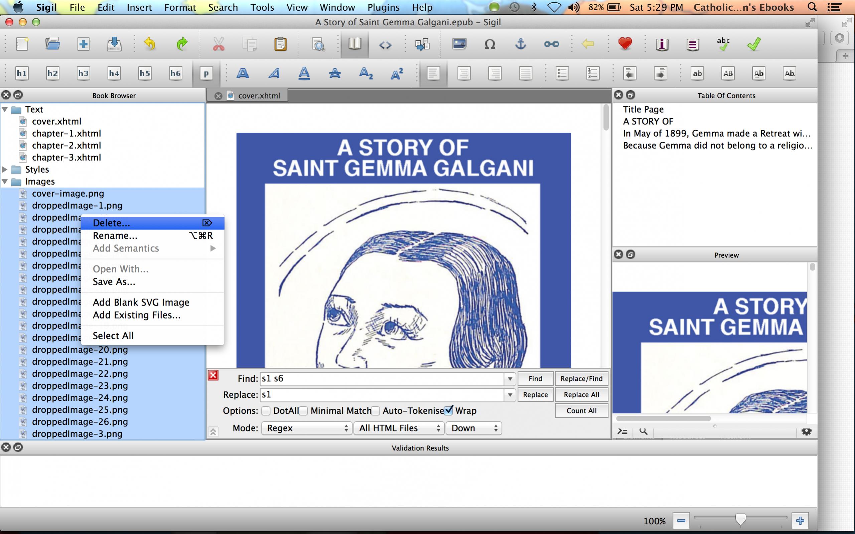Insert image file icon
Viewport: 855px width, 534px height.
[x=459, y=44]
